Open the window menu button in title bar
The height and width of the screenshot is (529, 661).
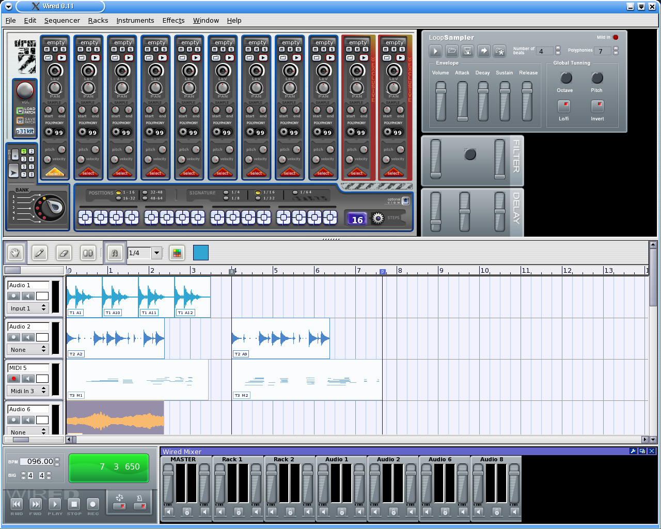(8, 6)
